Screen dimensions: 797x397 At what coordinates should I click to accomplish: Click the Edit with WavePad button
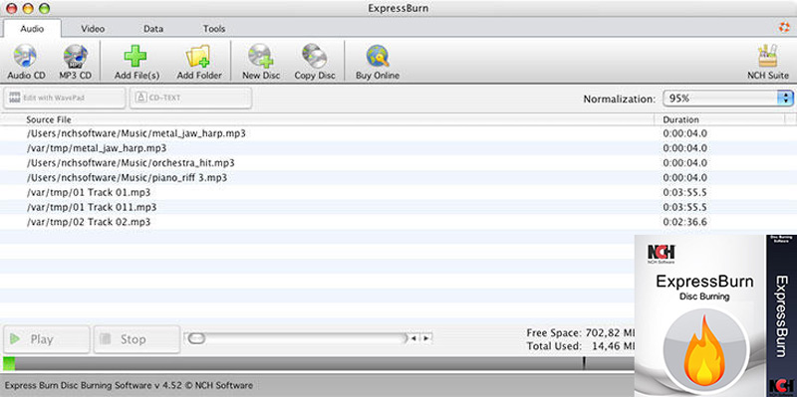pos(64,98)
